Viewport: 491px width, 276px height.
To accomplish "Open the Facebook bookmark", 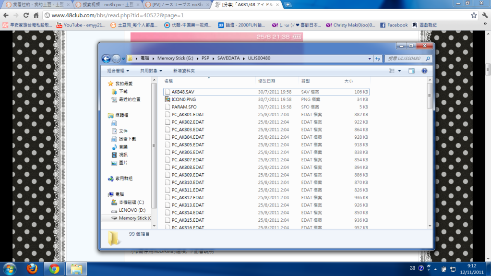I will pos(394,25).
